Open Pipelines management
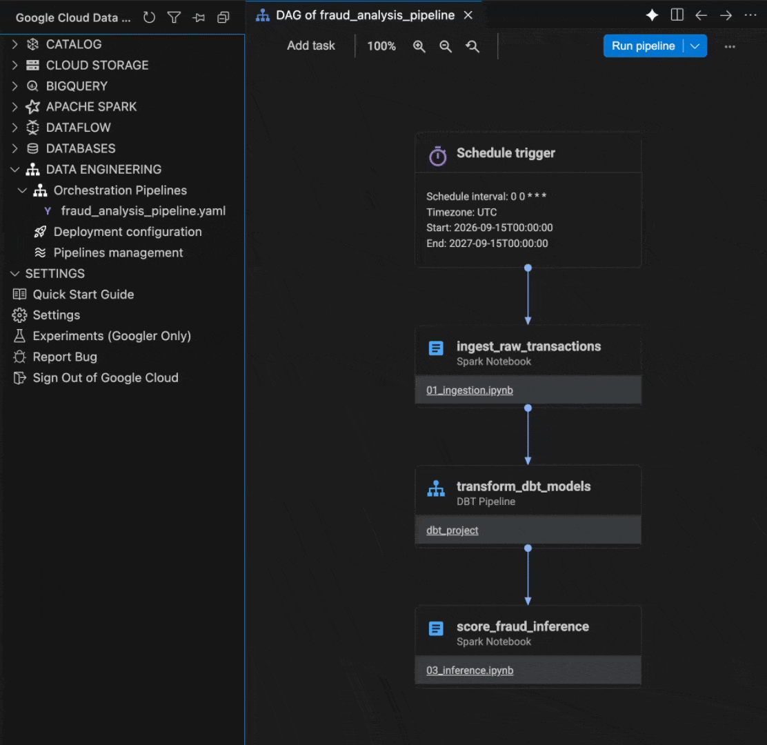This screenshot has height=745, width=767. click(x=119, y=253)
